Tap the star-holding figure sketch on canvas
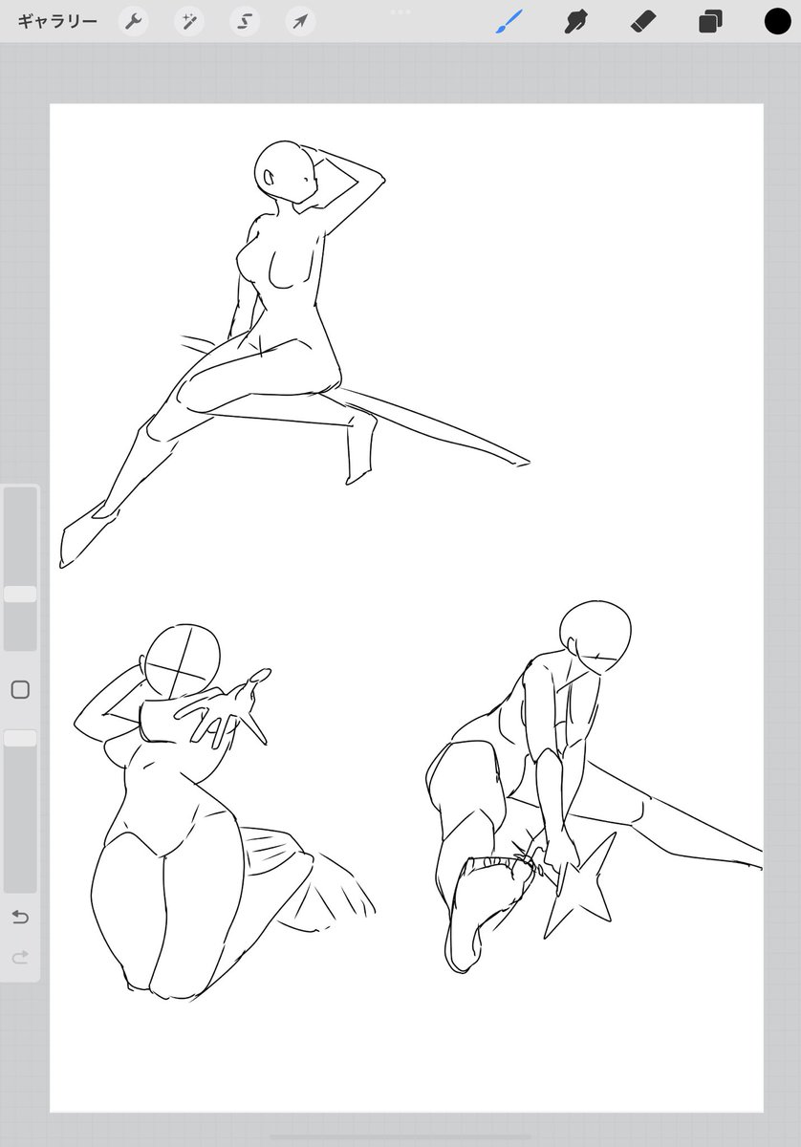This screenshot has height=1147, width=801. tap(593, 786)
